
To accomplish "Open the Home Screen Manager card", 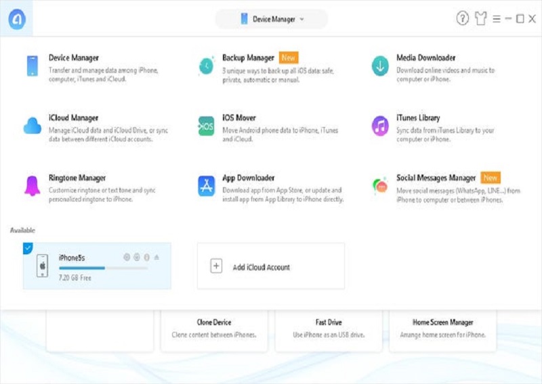I will click(x=443, y=331).
